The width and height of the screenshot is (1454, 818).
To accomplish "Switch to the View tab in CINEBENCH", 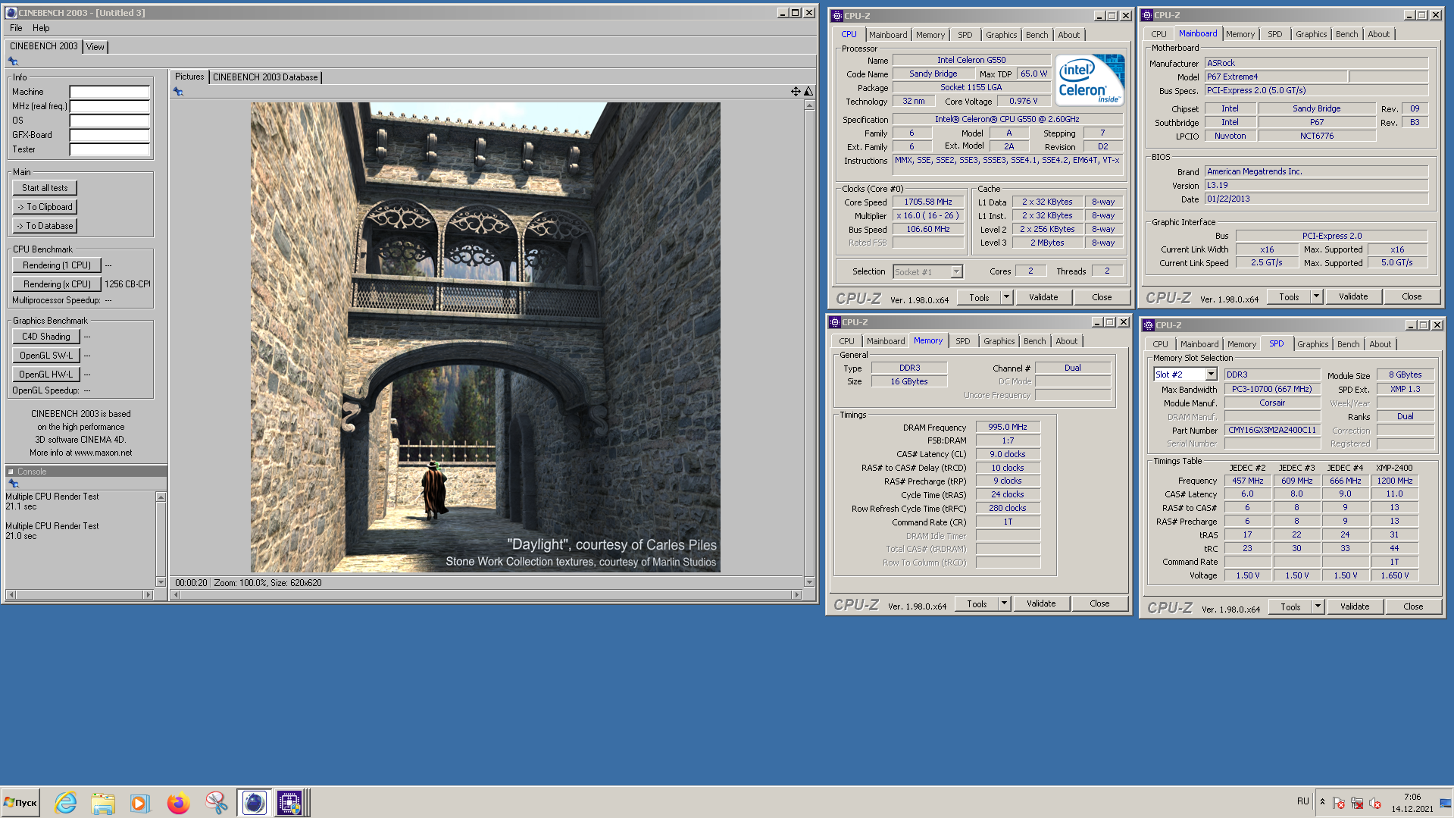I will coord(95,47).
